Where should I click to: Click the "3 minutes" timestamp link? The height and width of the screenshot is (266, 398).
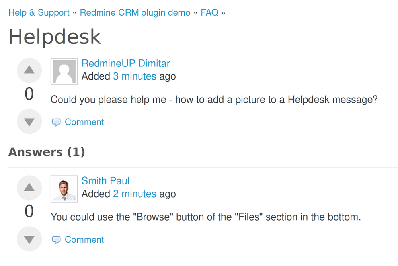point(135,76)
